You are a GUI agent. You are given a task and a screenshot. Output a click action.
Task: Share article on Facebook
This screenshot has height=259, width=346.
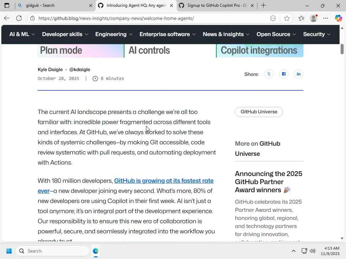pos(284,74)
